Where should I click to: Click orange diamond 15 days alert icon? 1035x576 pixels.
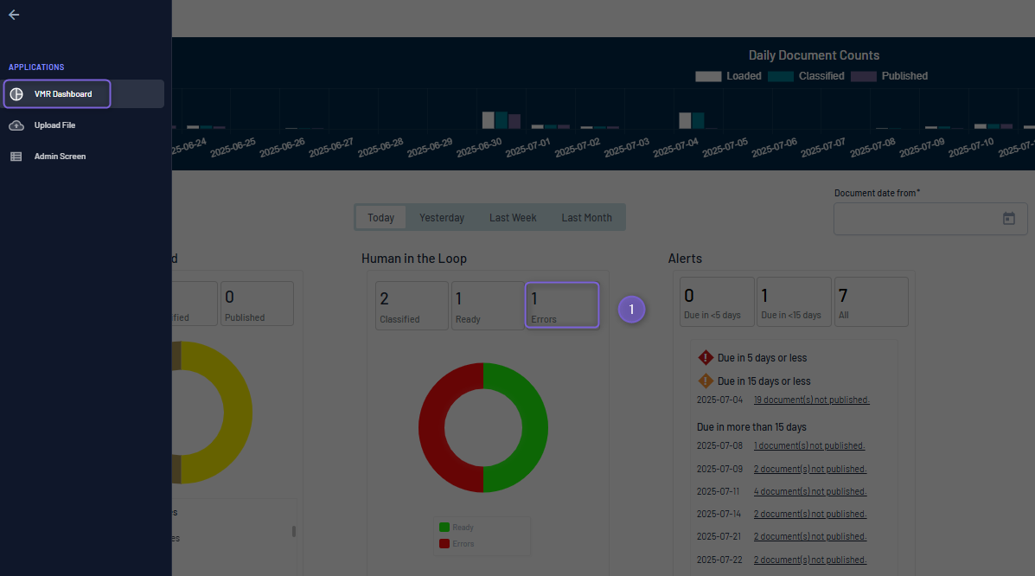click(x=706, y=381)
